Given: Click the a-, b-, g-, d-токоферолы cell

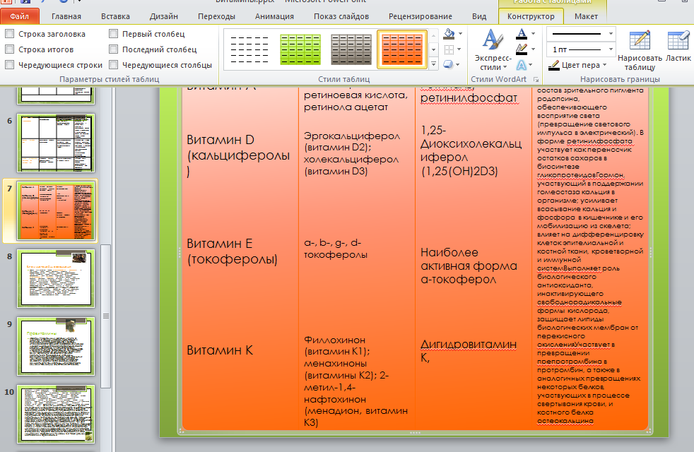Looking at the screenshot, I should pos(335,249).
